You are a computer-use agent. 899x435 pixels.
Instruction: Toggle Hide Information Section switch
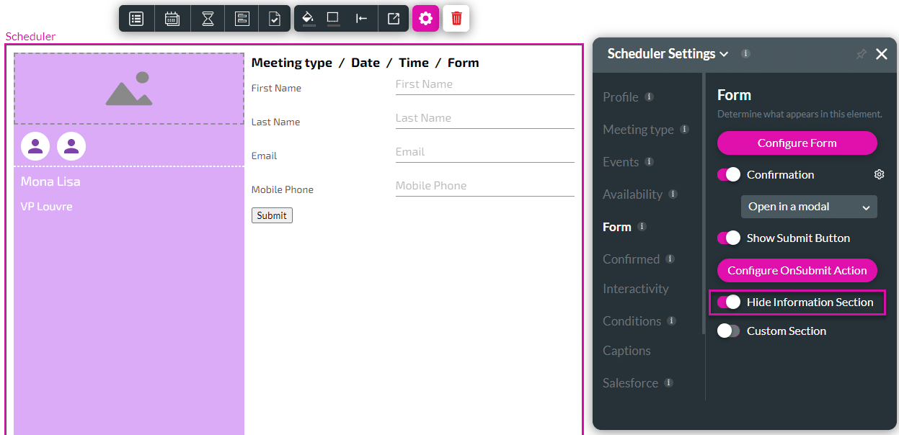[x=729, y=302]
